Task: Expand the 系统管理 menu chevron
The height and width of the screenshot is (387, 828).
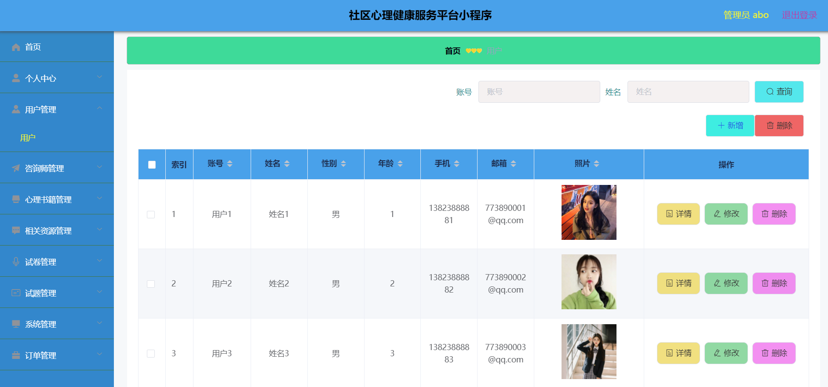Action: point(99,323)
